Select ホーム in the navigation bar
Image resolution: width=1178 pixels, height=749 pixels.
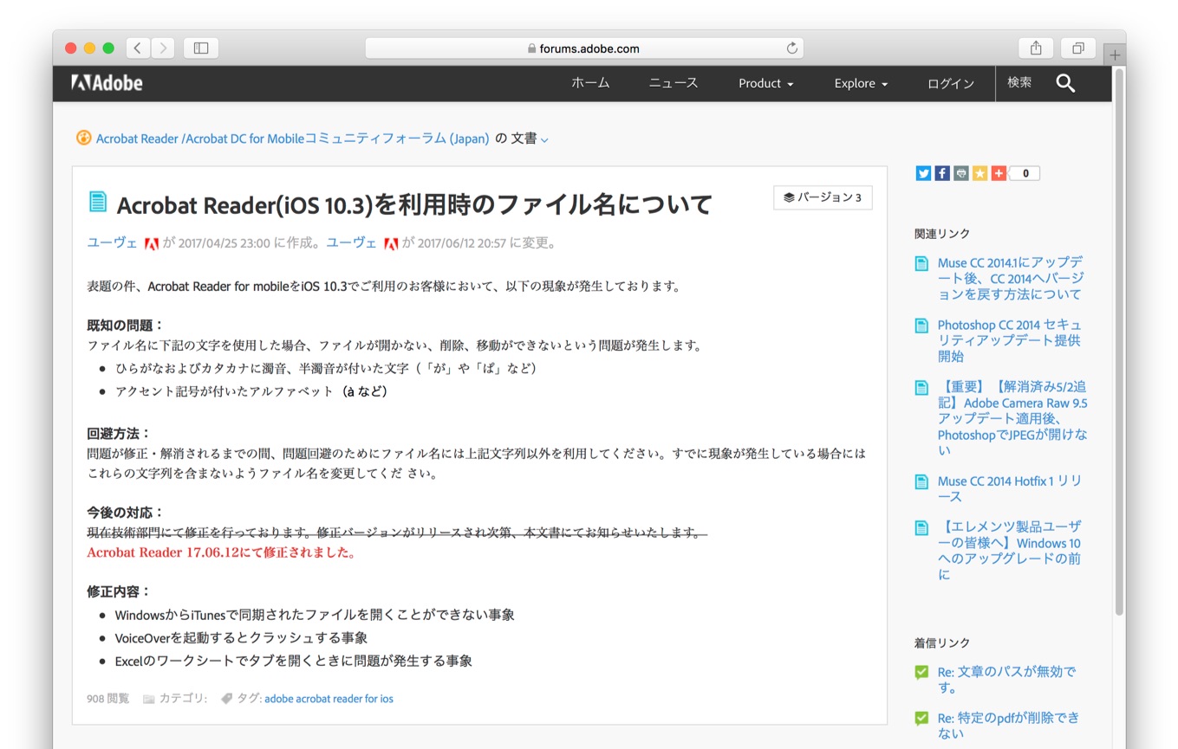coord(590,83)
